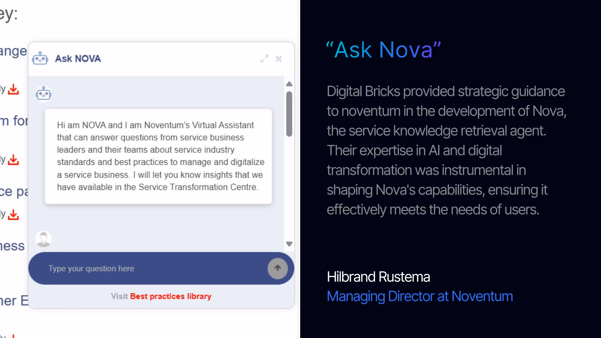This screenshot has height=338, width=601.
Task: Send the question with the arrow button
Action: click(x=278, y=268)
